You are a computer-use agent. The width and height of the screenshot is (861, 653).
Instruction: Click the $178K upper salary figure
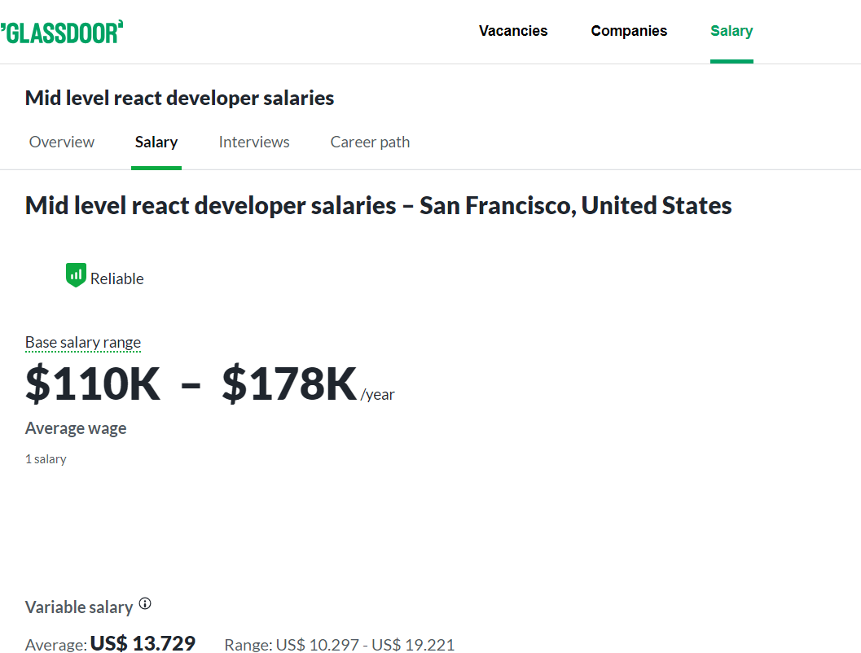(x=289, y=383)
